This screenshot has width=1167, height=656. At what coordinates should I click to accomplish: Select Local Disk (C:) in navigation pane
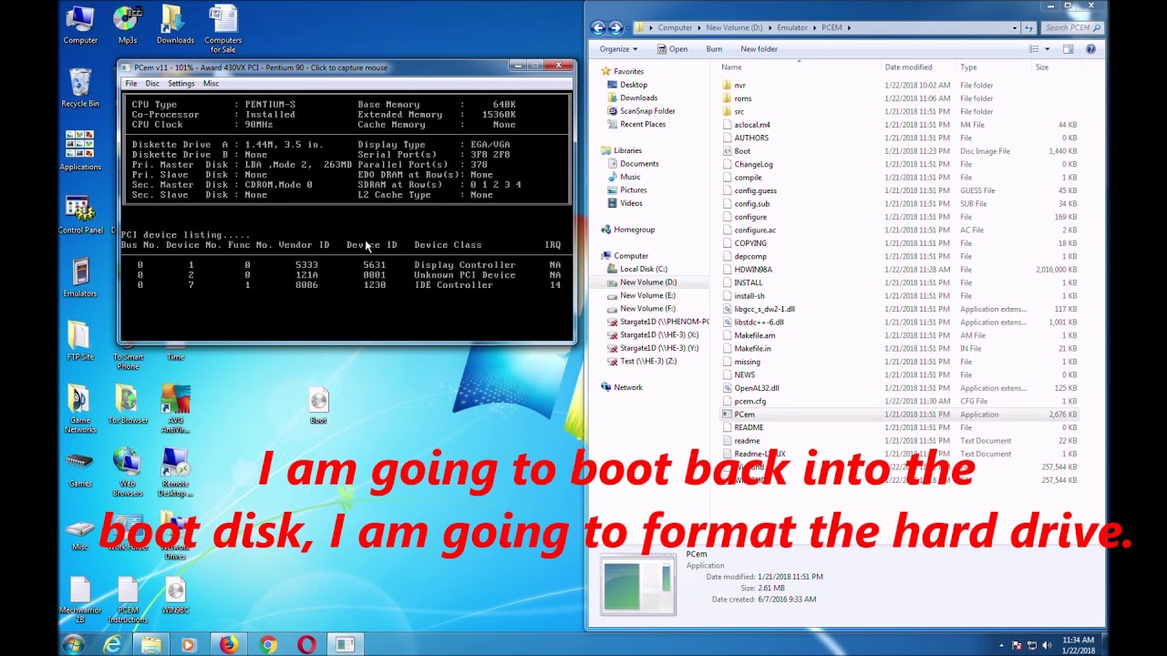pos(643,269)
